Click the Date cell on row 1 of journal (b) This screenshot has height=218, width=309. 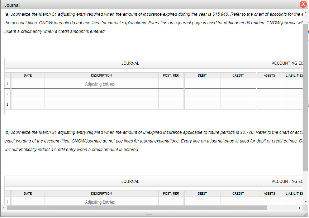click(28, 201)
